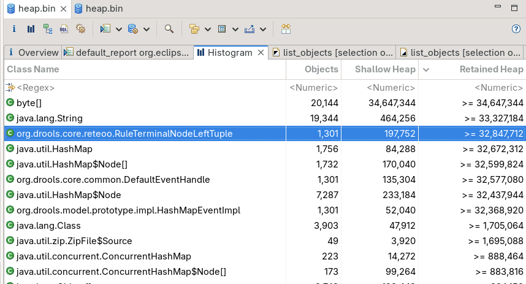Select the java.util.HashMap$Node[] row
This screenshot has width=526, height=284.
265,164
